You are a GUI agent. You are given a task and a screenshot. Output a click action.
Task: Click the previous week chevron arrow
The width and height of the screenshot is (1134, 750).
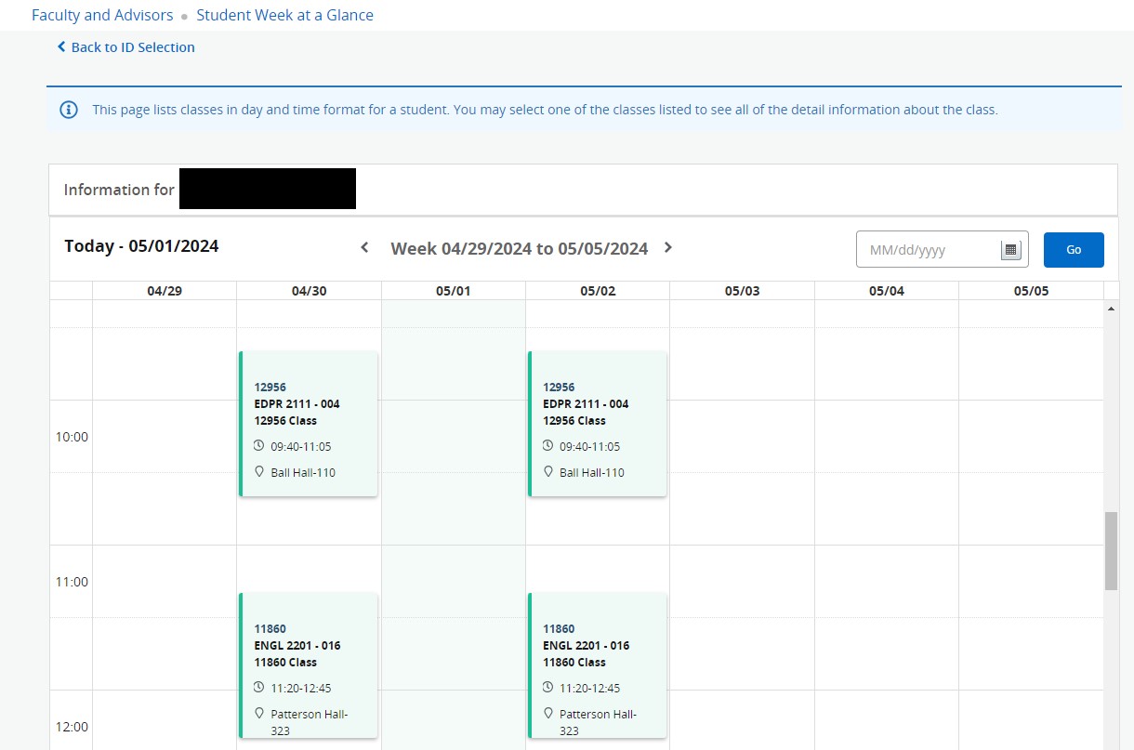pos(364,248)
